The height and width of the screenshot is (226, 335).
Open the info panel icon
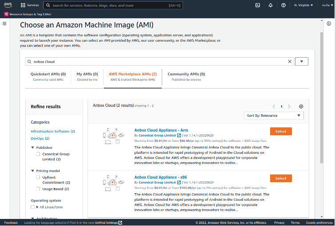[329, 23]
